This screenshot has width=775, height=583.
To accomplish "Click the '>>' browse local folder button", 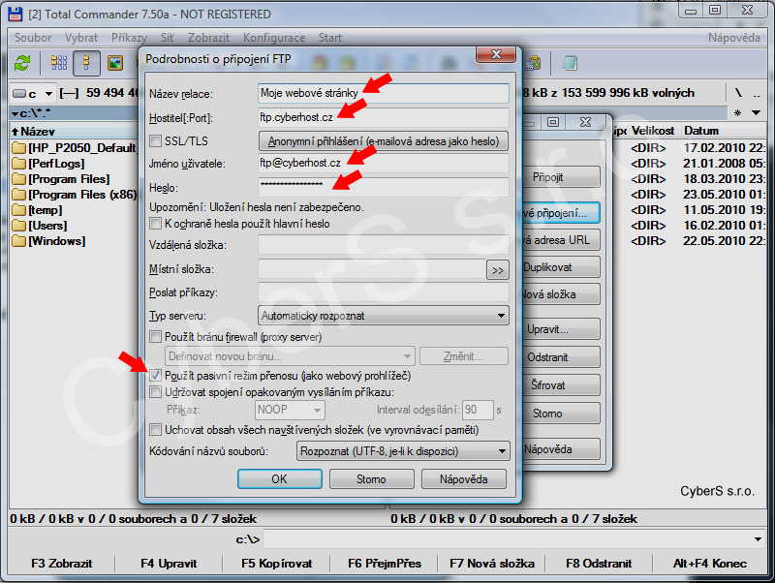I will coord(498,270).
